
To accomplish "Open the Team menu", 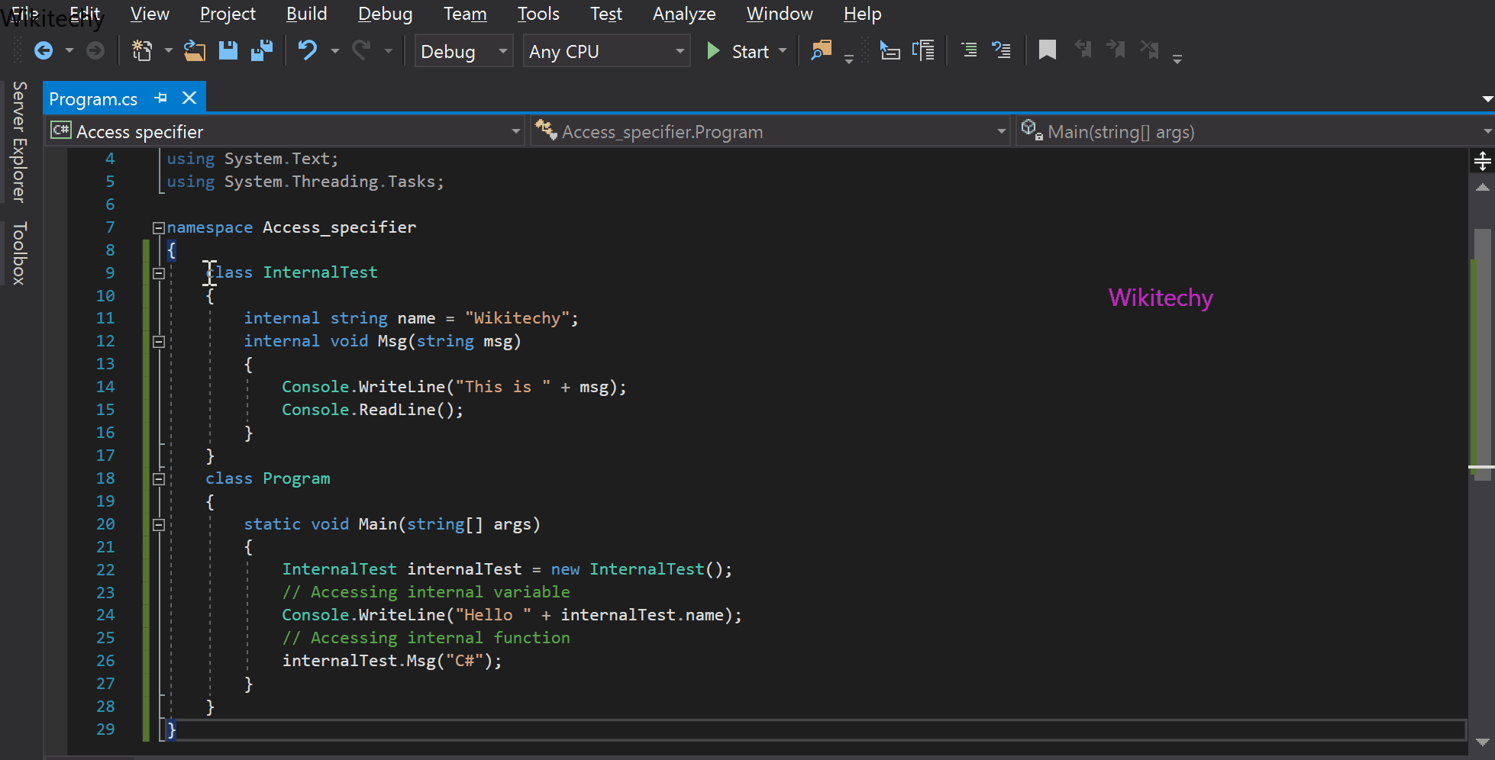I will (464, 14).
